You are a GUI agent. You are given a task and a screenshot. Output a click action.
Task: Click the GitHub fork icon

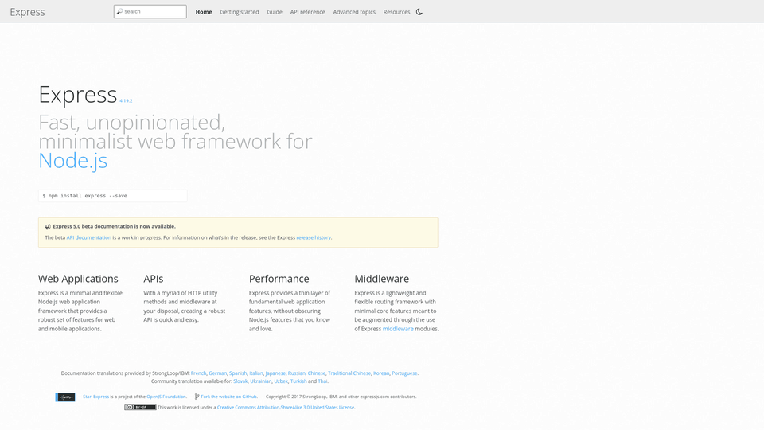(x=197, y=397)
